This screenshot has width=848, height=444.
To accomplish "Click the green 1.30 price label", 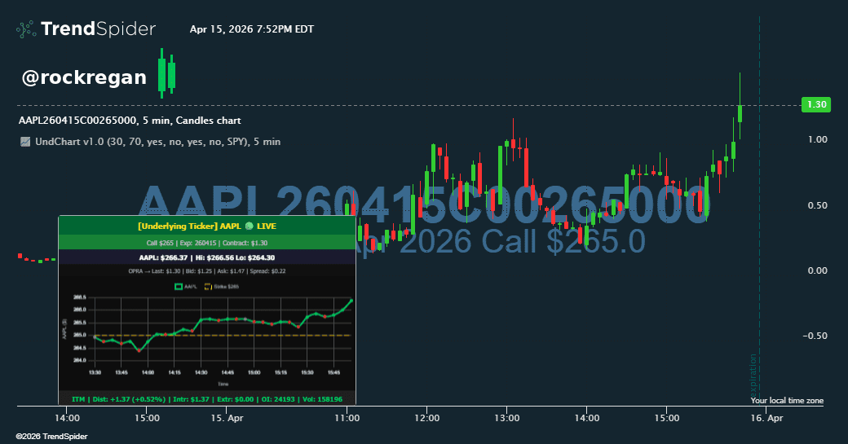I will [x=816, y=105].
